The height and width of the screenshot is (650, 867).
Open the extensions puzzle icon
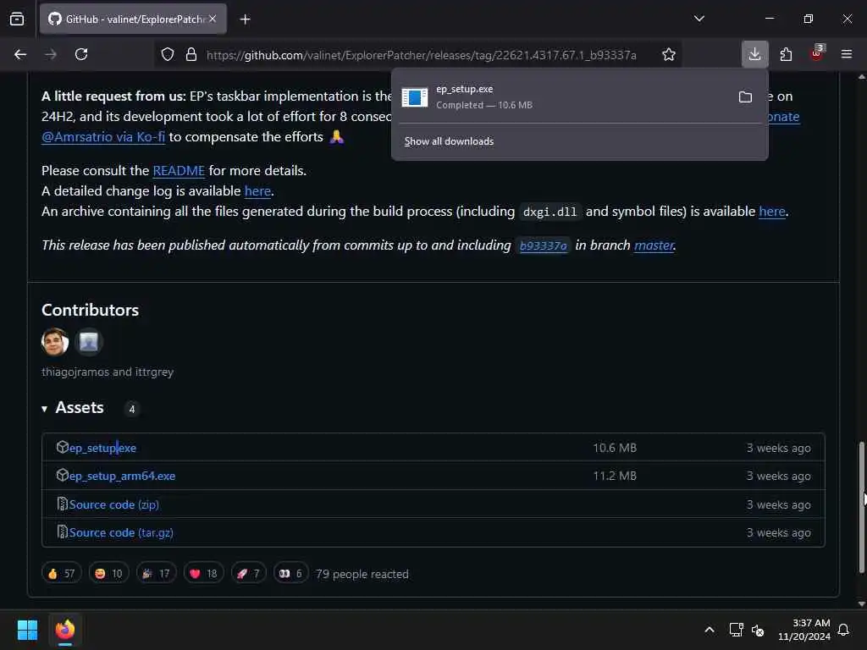(x=786, y=54)
